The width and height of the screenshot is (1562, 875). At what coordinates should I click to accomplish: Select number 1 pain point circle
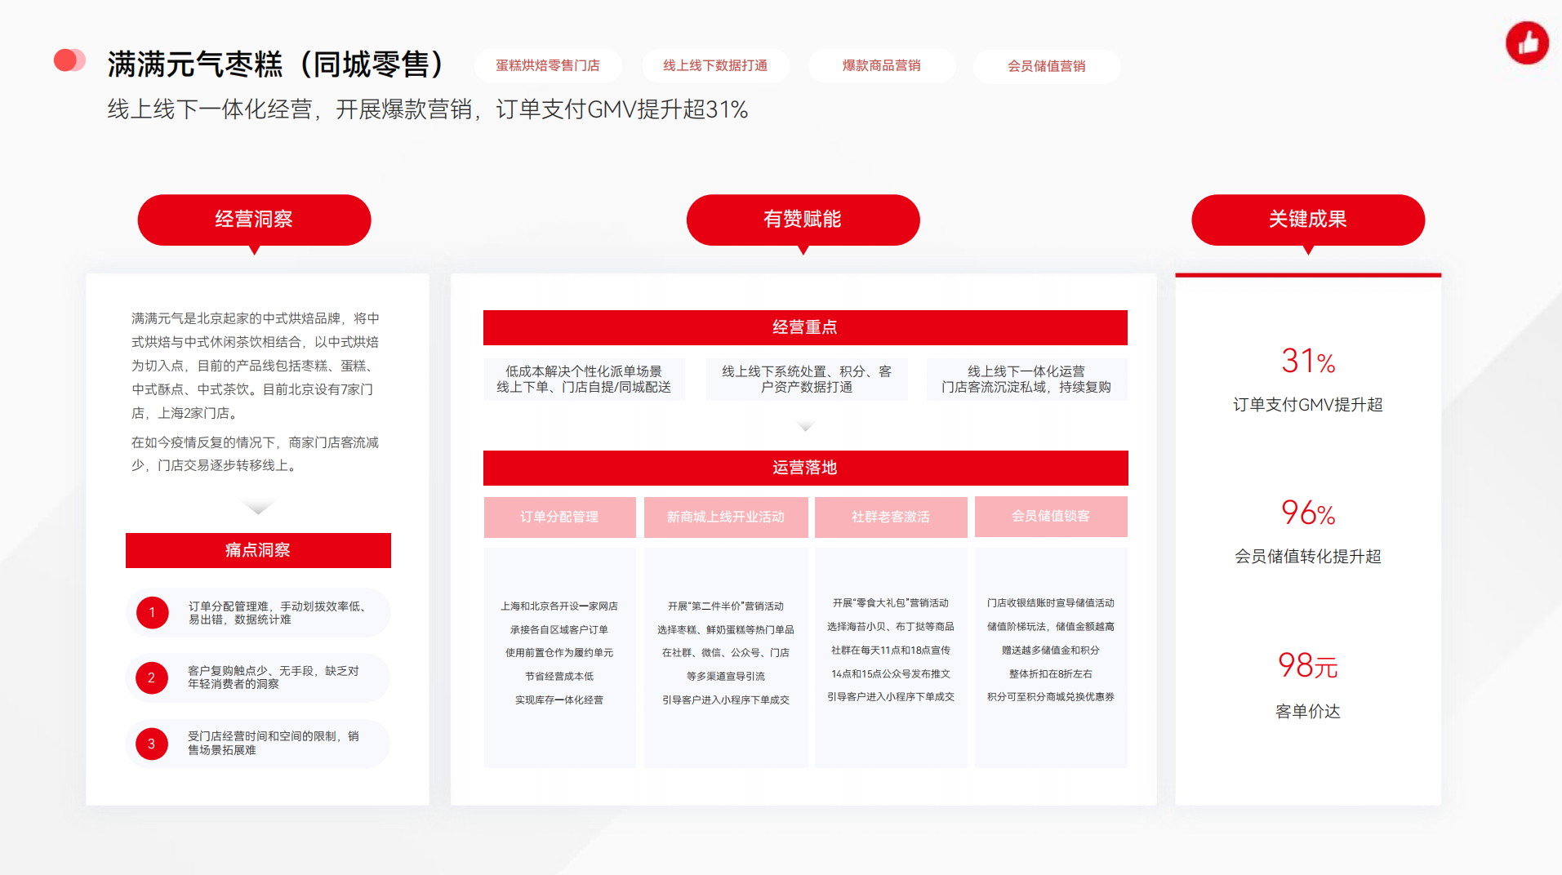point(152,613)
